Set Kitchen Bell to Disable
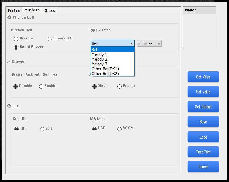 pos(16,39)
